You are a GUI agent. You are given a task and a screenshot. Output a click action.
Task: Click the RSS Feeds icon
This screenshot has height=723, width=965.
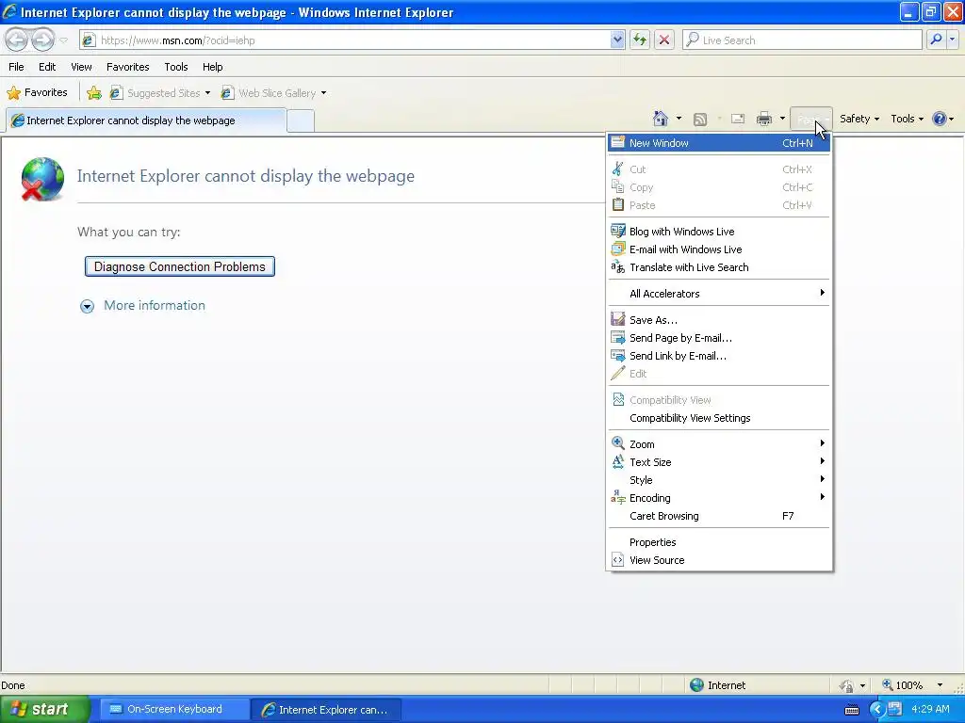[700, 120]
